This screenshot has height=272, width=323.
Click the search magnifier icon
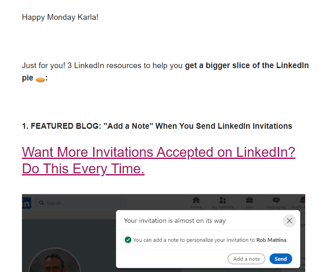click(41, 203)
